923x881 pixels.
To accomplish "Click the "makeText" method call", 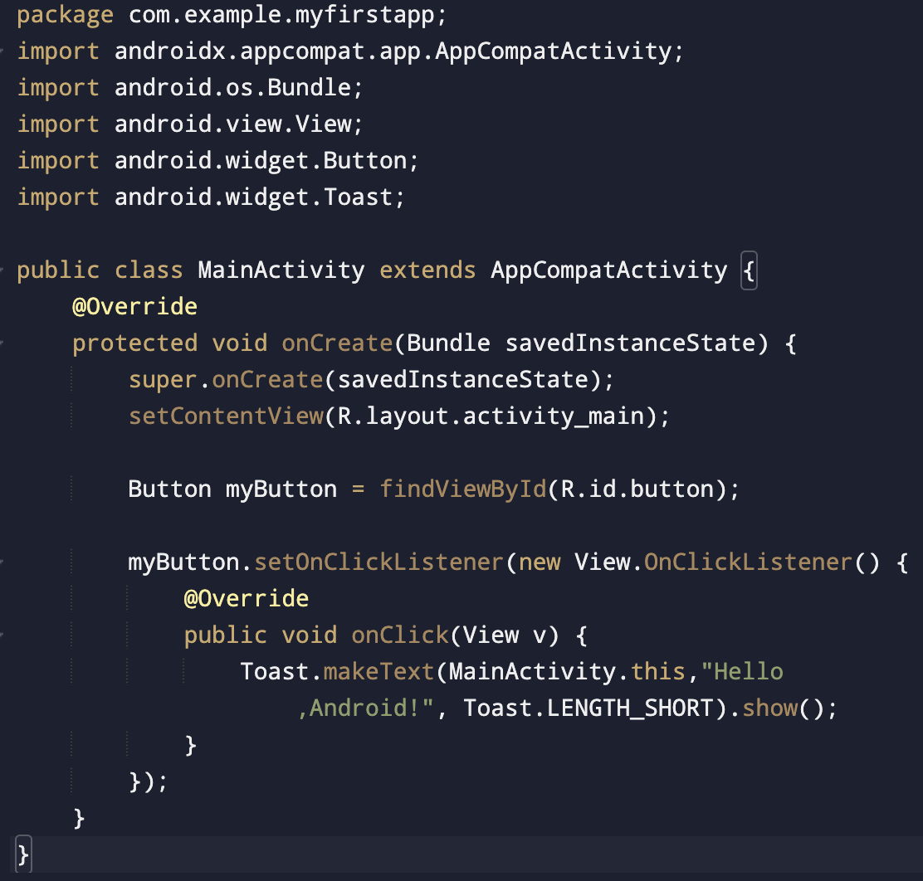I will pyautogui.click(x=378, y=671).
